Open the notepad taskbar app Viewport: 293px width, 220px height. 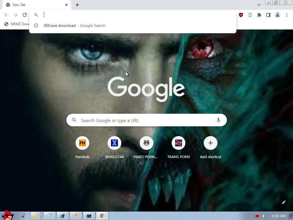[x=50, y=216]
